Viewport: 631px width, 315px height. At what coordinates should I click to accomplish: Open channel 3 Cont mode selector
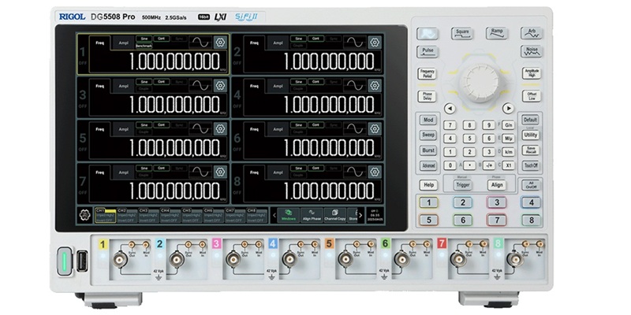[x=161, y=82]
